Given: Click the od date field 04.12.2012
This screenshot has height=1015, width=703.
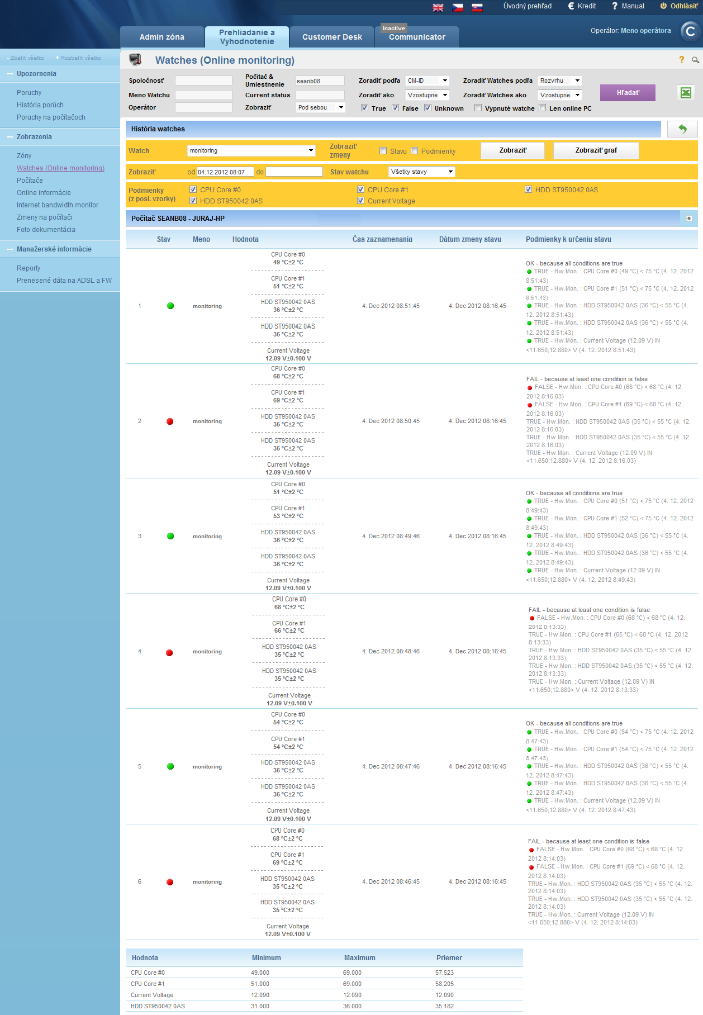Looking at the screenshot, I should click(225, 172).
